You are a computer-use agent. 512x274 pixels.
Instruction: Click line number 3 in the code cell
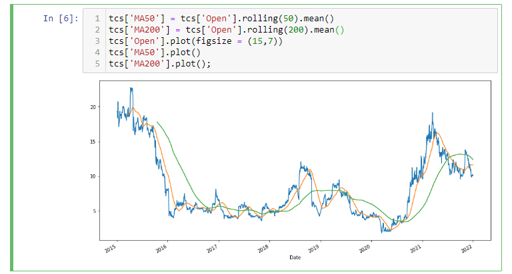[x=97, y=41]
